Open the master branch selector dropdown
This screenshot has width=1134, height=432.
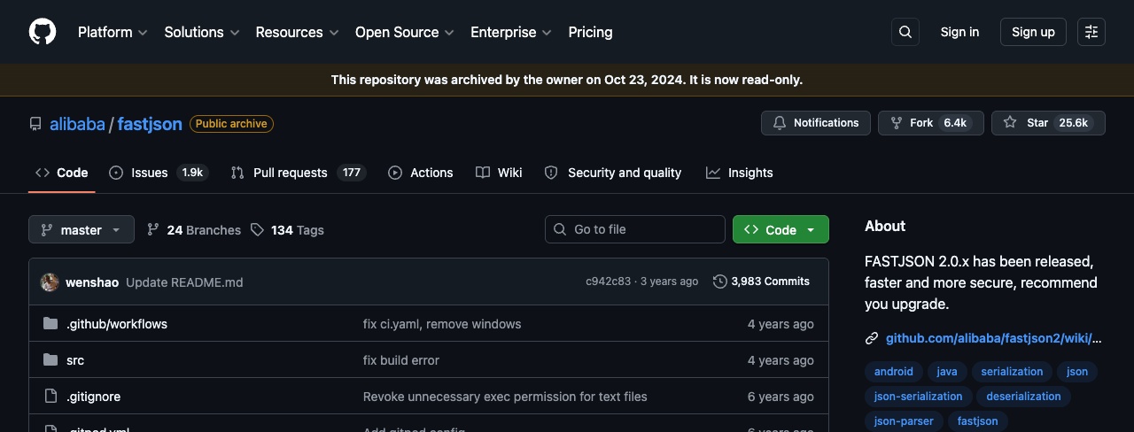82,229
